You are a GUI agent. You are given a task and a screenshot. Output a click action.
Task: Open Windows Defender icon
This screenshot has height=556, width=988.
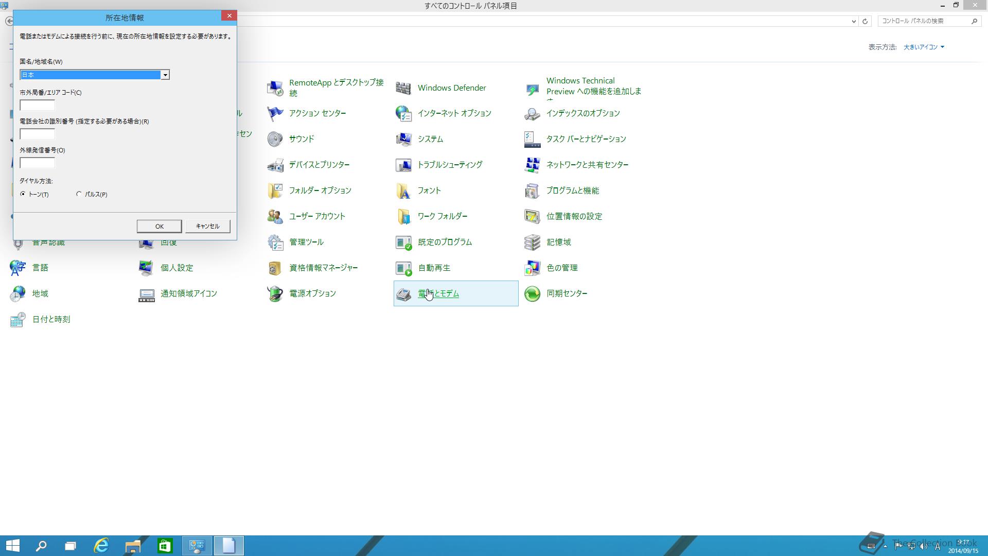point(403,88)
